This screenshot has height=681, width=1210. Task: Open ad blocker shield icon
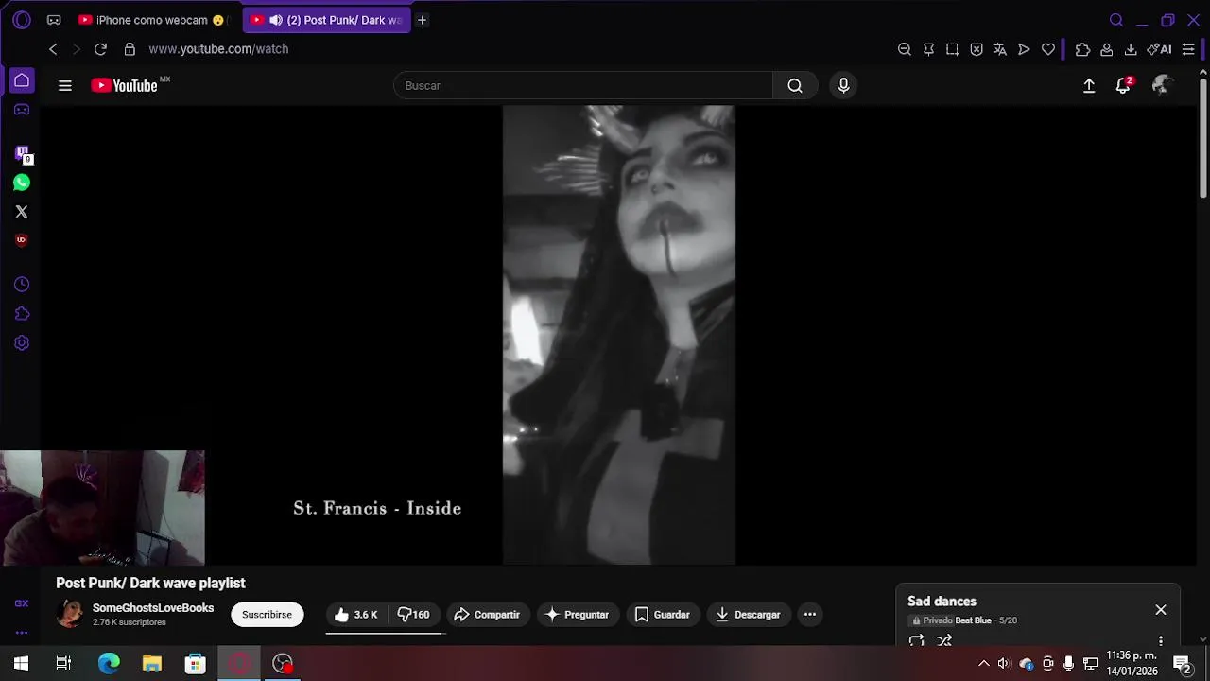[977, 49]
